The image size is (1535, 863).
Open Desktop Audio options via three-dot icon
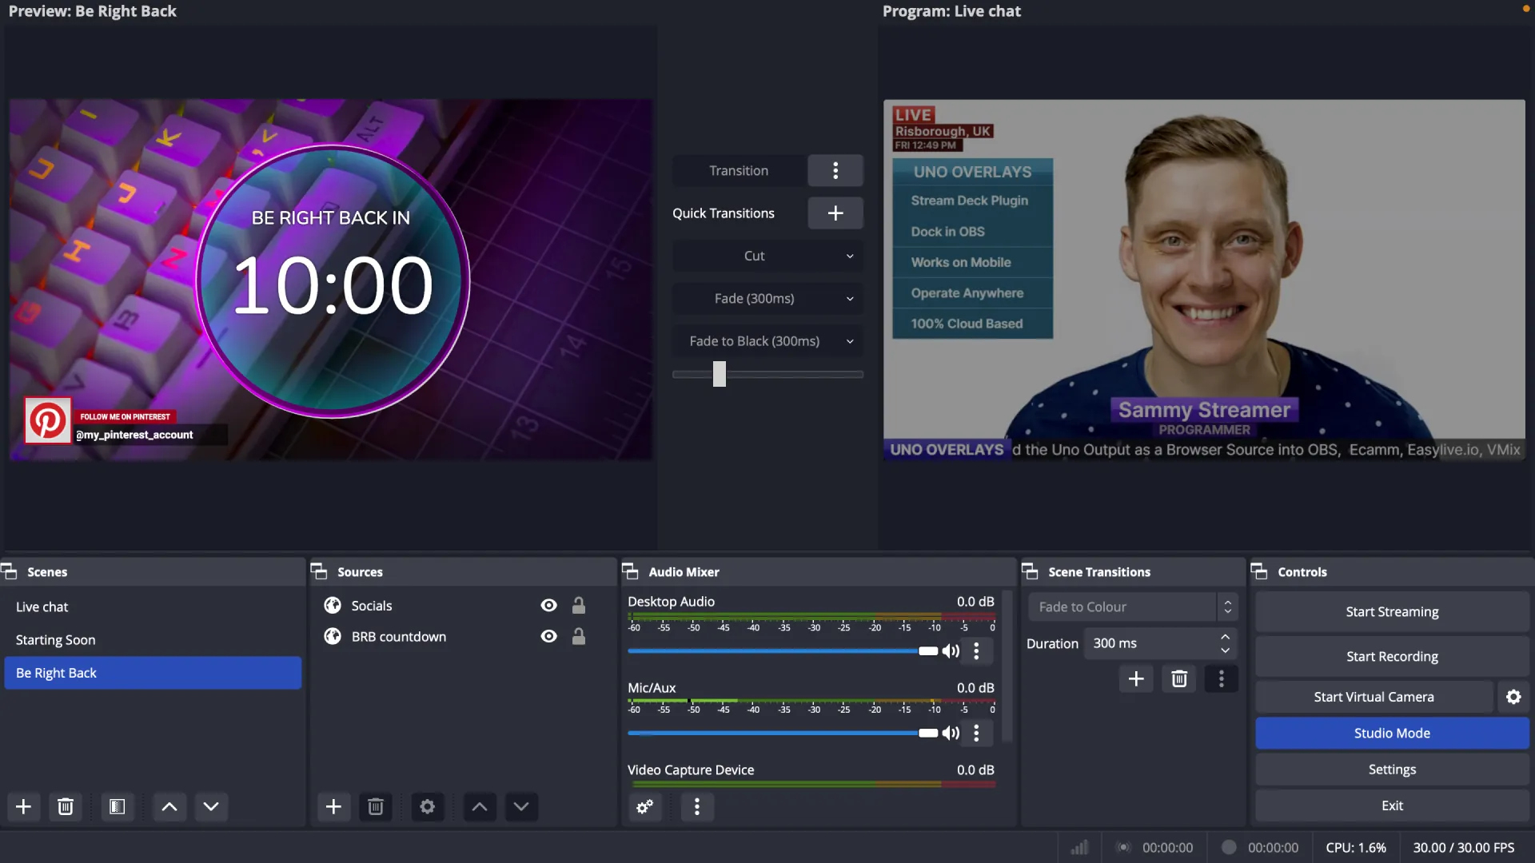[x=977, y=651]
